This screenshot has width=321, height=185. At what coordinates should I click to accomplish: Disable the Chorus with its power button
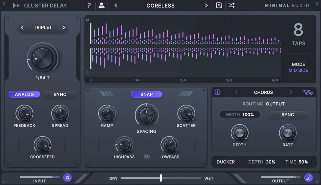pyautogui.click(x=218, y=92)
